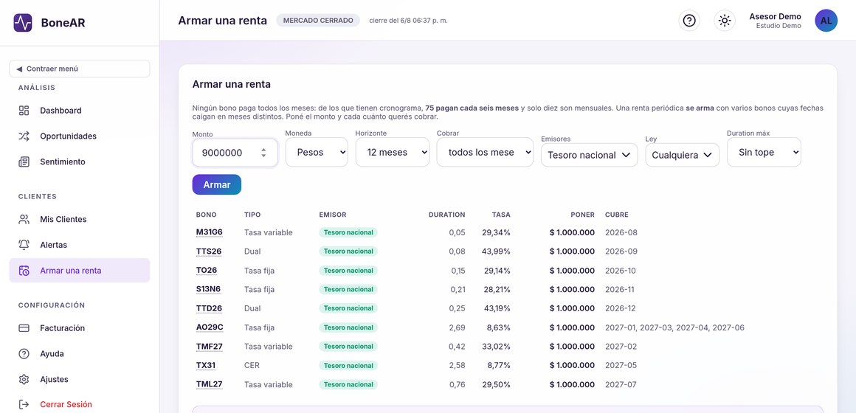Open the Cobrar frequency dropdown
This screenshot has width=856, height=413.
point(485,152)
